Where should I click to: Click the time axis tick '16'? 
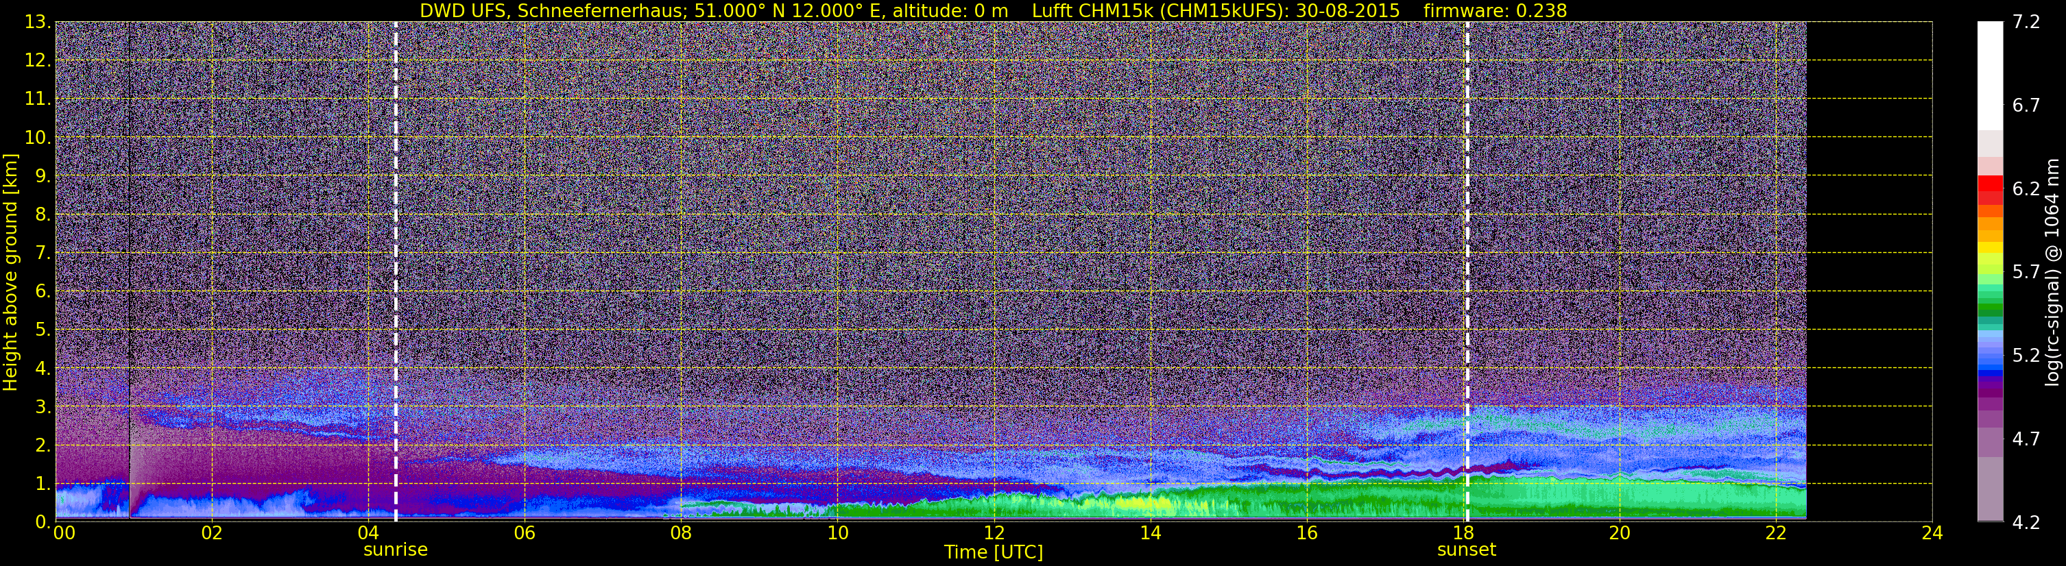click(1306, 534)
